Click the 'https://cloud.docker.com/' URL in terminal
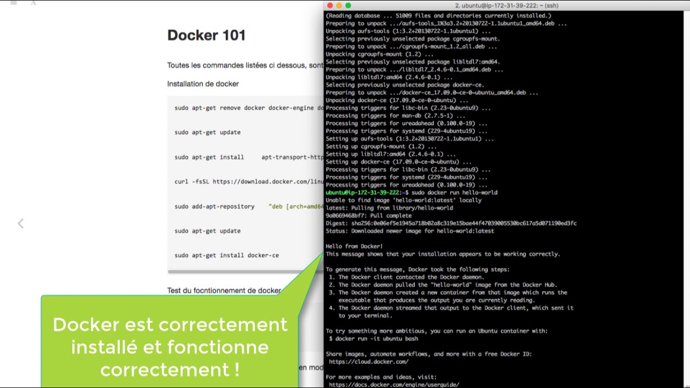The width and height of the screenshot is (690, 388). [369, 362]
